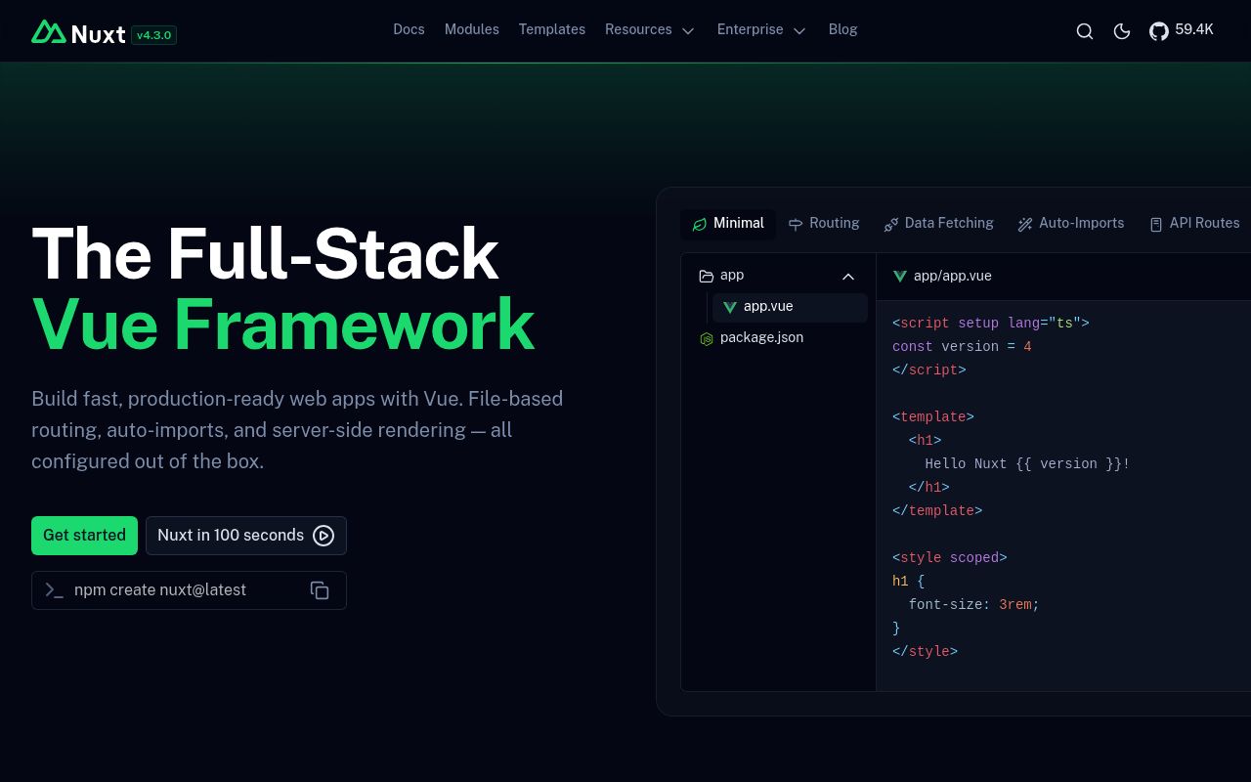The width and height of the screenshot is (1251, 782).
Task: Open the Docs link
Action: [409, 30]
